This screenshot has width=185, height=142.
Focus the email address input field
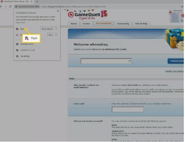point(106,61)
